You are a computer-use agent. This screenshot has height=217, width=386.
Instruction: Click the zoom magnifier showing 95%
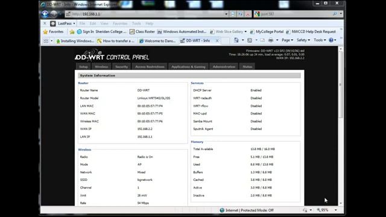click(x=318, y=210)
